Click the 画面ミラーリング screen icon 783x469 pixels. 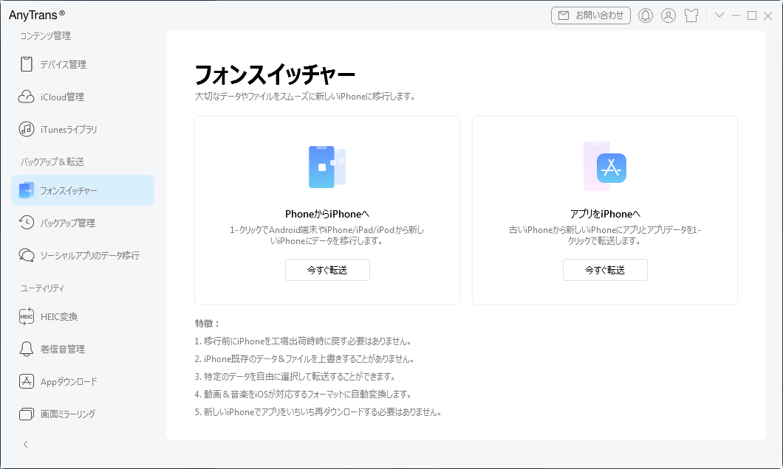(x=27, y=414)
